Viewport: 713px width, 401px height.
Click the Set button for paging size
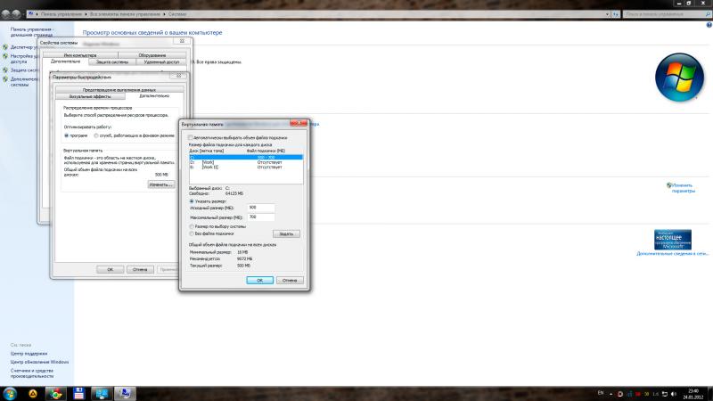click(x=286, y=233)
